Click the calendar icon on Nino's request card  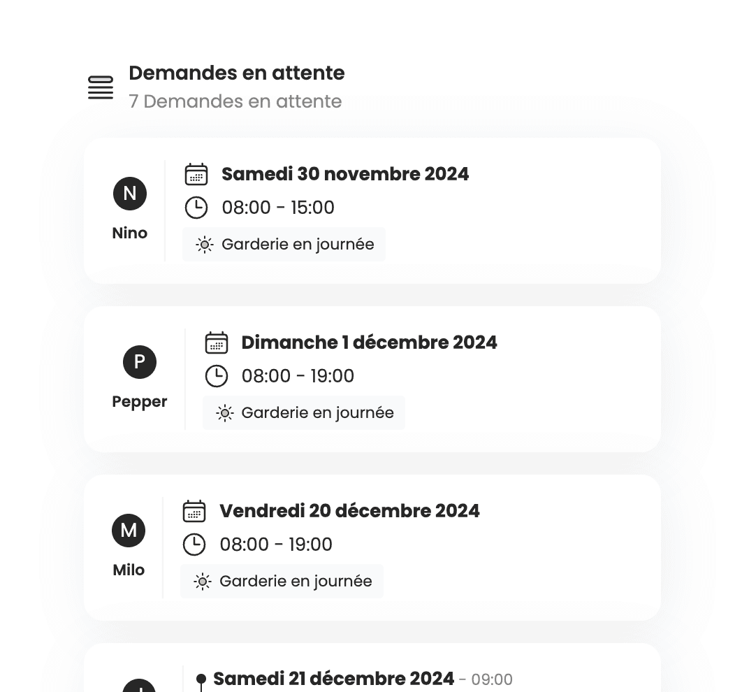point(196,174)
